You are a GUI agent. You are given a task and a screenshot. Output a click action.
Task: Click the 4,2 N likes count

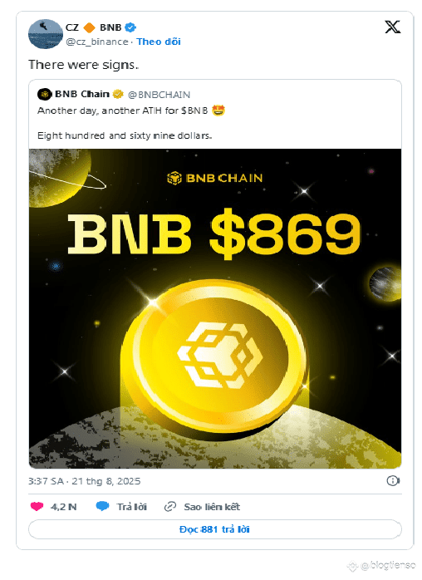tap(64, 507)
